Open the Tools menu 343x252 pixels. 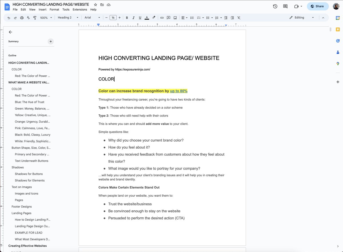pos(66,9)
